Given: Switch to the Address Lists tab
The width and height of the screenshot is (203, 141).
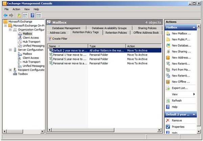Looking at the screenshot, I should tap(58, 33).
